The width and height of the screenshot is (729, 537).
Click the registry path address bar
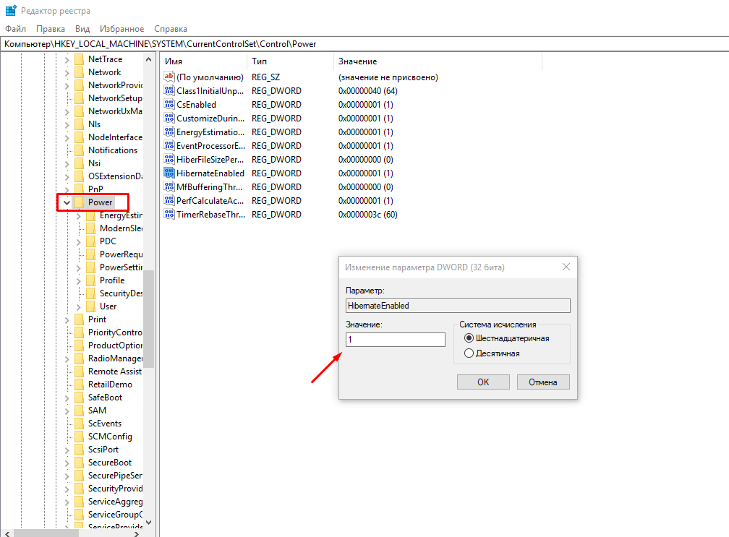click(x=364, y=44)
